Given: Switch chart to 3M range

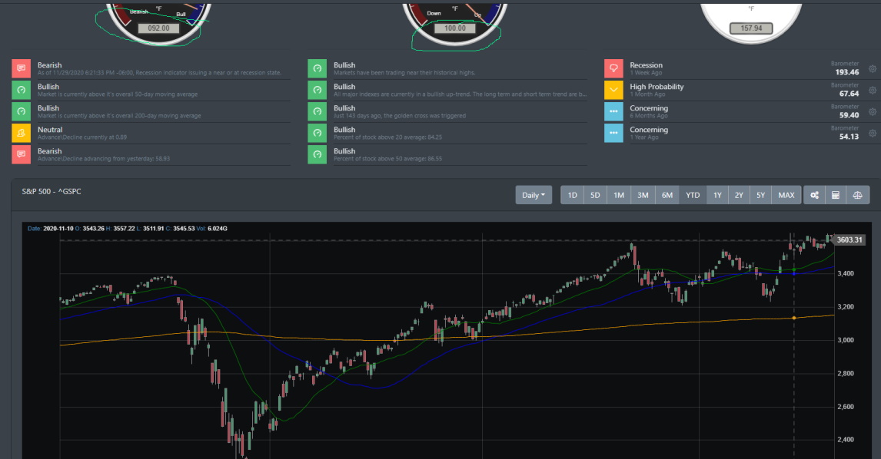Looking at the screenshot, I should click(643, 195).
